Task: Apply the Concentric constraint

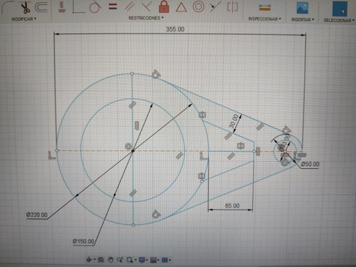Action: tap(199, 6)
